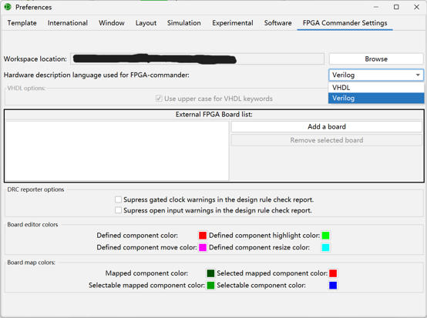Collapse the hardware description language dropdown arrow
The image size is (427, 318).
[x=418, y=75]
